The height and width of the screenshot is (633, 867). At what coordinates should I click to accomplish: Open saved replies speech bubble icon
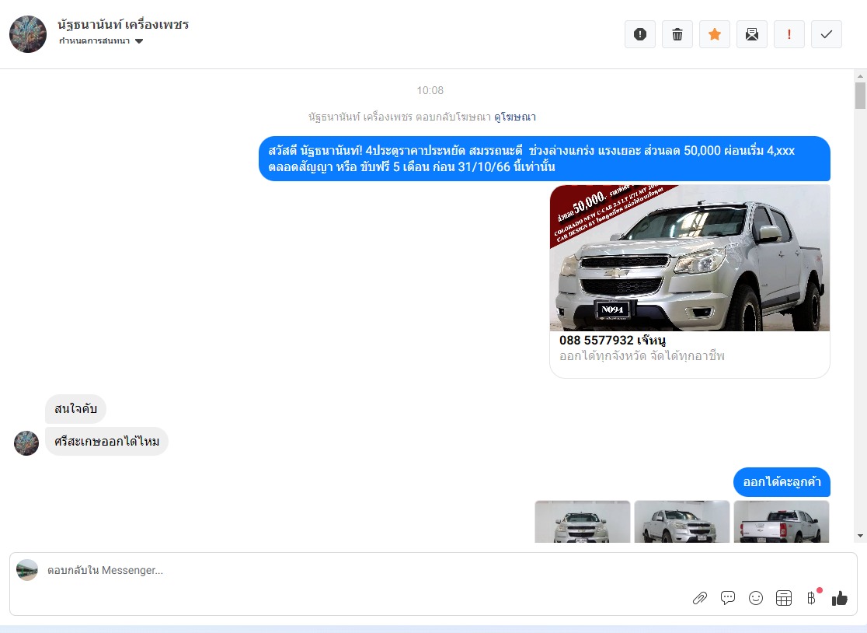(x=728, y=598)
